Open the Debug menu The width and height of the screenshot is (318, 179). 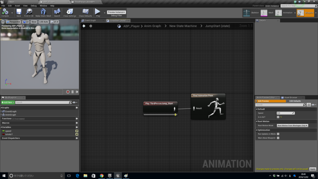33,6
